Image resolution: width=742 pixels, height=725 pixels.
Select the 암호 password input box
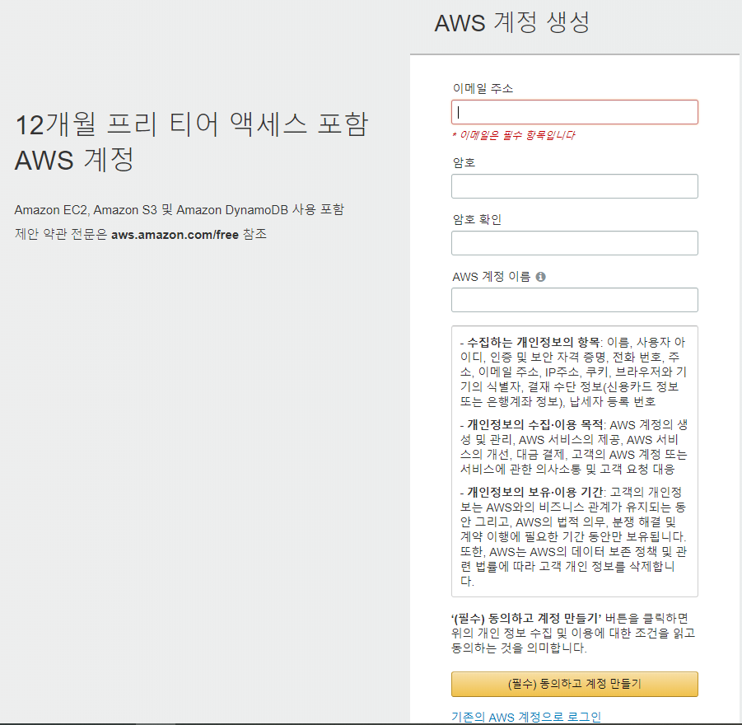pyautogui.click(x=574, y=186)
